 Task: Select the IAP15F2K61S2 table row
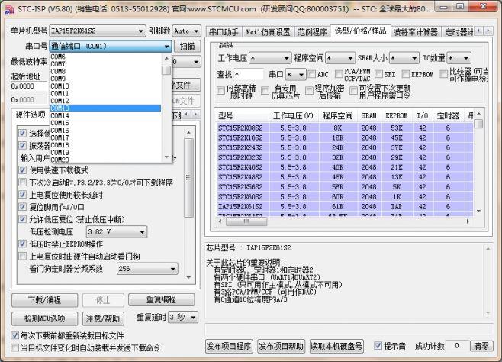point(345,207)
